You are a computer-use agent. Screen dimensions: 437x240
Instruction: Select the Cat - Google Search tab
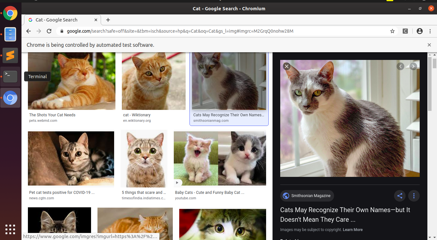pyautogui.click(x=63, y=20)
